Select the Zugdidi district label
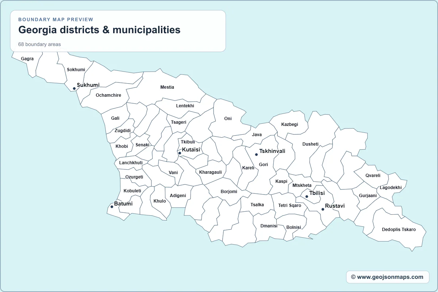438x292 pixels. pos(123,131)
